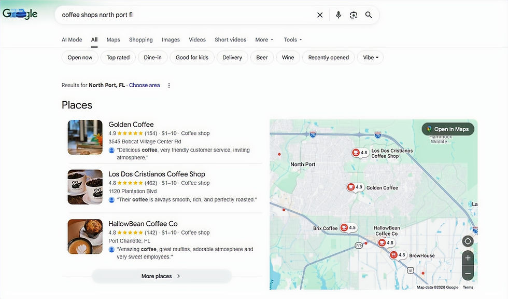Zoom in on the map with plus
The width and height of the screenshot is (508, 299).
[468, 258]
